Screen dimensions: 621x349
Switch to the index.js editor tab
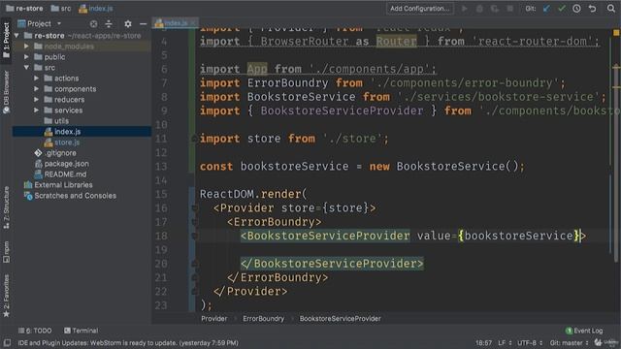(x=175, y=23)
